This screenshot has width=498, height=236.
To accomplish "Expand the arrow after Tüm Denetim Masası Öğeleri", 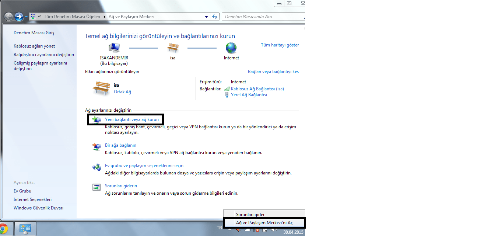I will (104, 17).
